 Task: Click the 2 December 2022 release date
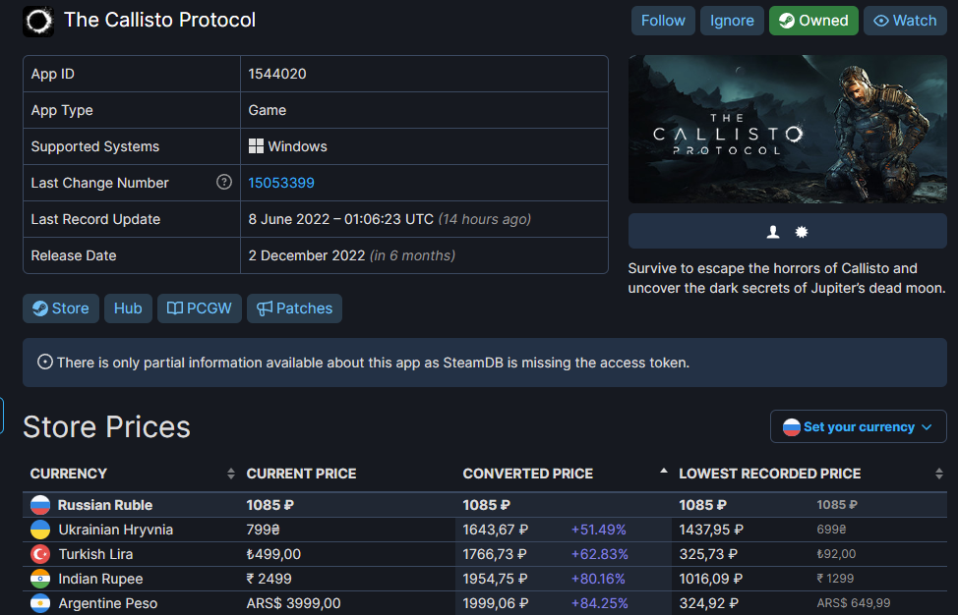pos(307,255)
